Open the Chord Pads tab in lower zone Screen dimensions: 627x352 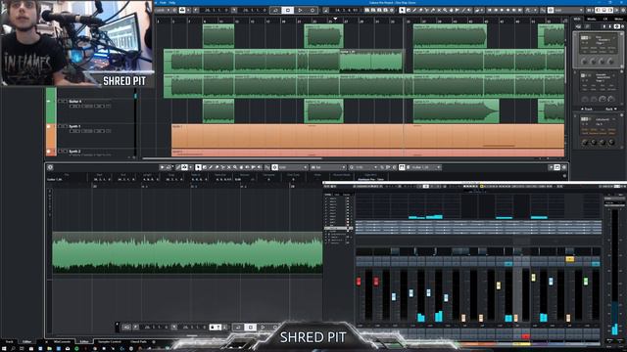coord(138,342)
